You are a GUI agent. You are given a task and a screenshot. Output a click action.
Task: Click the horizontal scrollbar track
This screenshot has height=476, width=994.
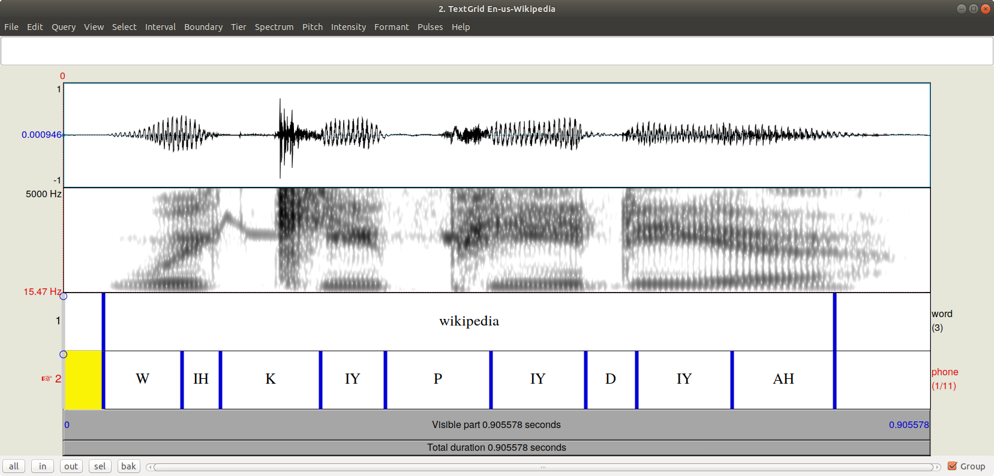[x=543, y=467]
